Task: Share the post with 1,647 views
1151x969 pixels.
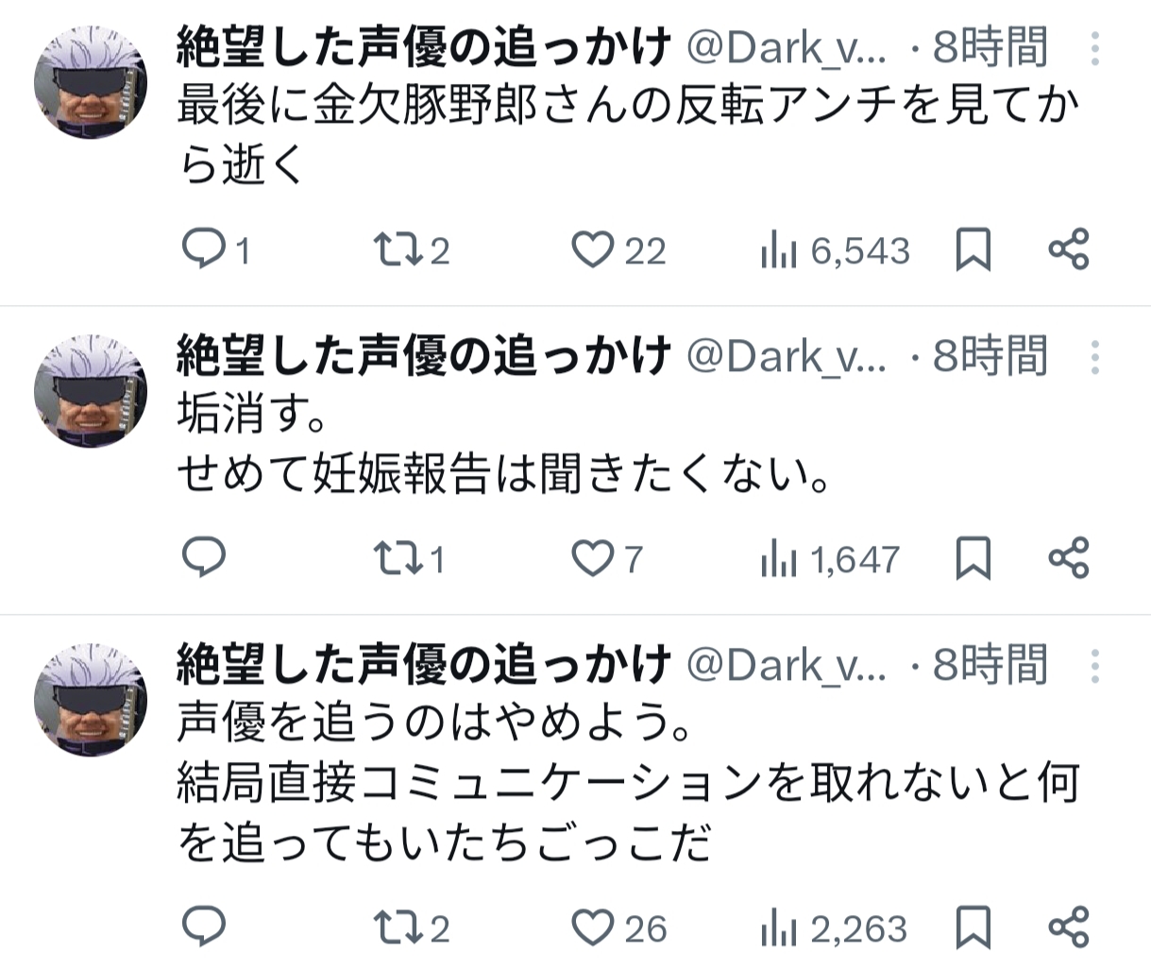Action: pyautogui.click(x=1069, y=558)
